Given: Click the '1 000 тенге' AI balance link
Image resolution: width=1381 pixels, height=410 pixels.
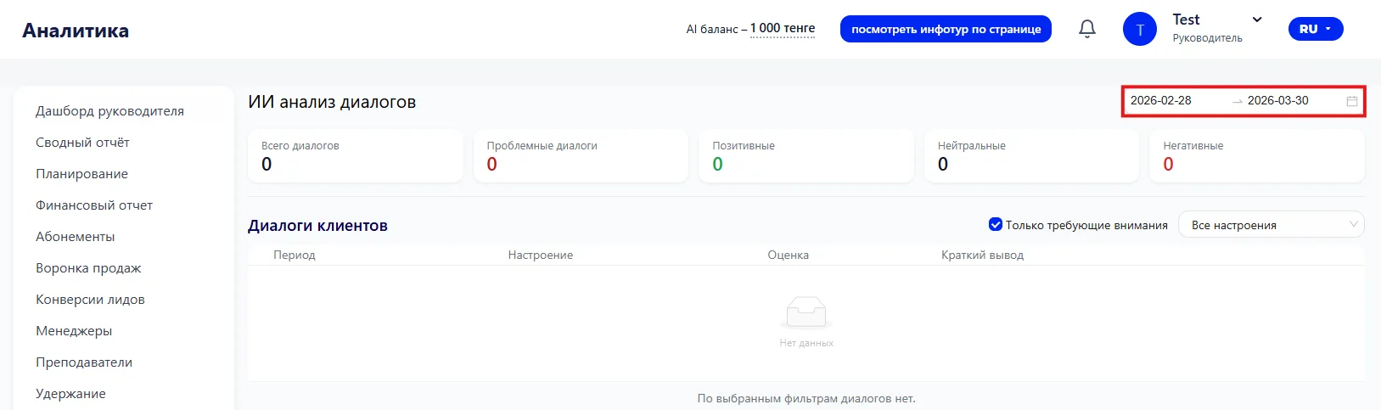Looking at the screenshot, I should [782, 28].
